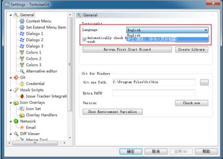
Task: Click the Colors 3 icon
Action: (x=22, y=65)
